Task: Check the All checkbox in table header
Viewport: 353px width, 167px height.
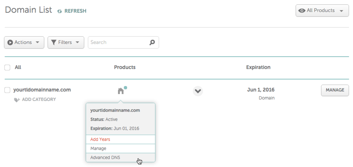Action: pyautogui.click(x=7, y=67)
